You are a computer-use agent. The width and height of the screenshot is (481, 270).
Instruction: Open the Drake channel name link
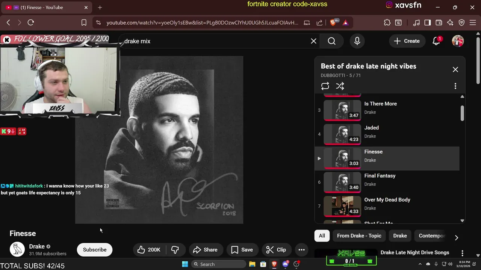37,246
